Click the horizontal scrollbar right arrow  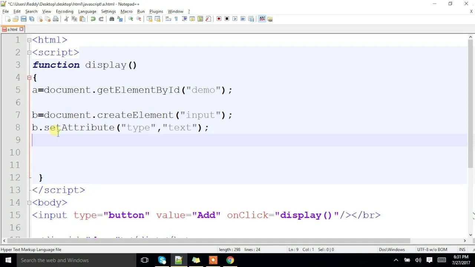click(465, 241)
